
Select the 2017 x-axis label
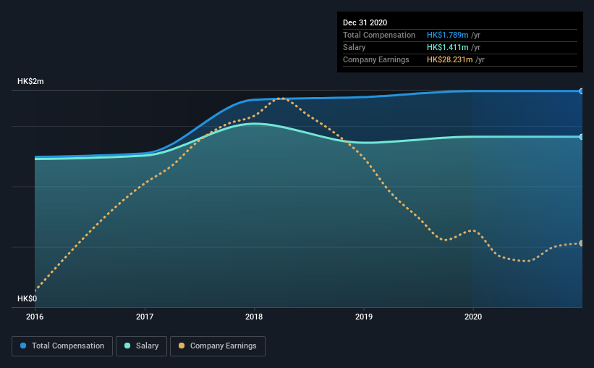point(145,317)
